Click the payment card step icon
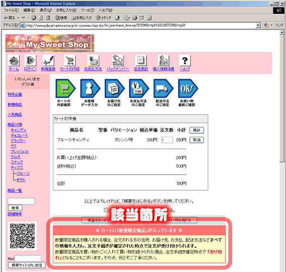Image resolution: width=286 pixels, height=272 pixels. [139, 89]
